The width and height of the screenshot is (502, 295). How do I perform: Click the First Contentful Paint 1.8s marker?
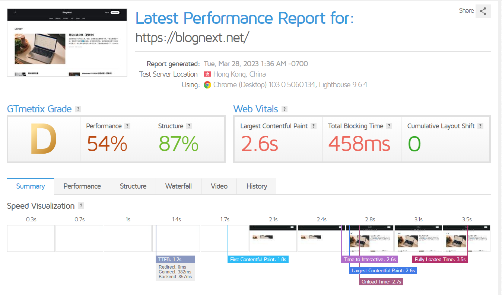258,259
